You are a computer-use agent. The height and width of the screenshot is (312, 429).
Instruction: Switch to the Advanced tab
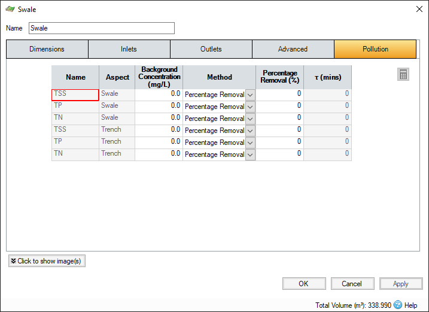click(293, 49)
